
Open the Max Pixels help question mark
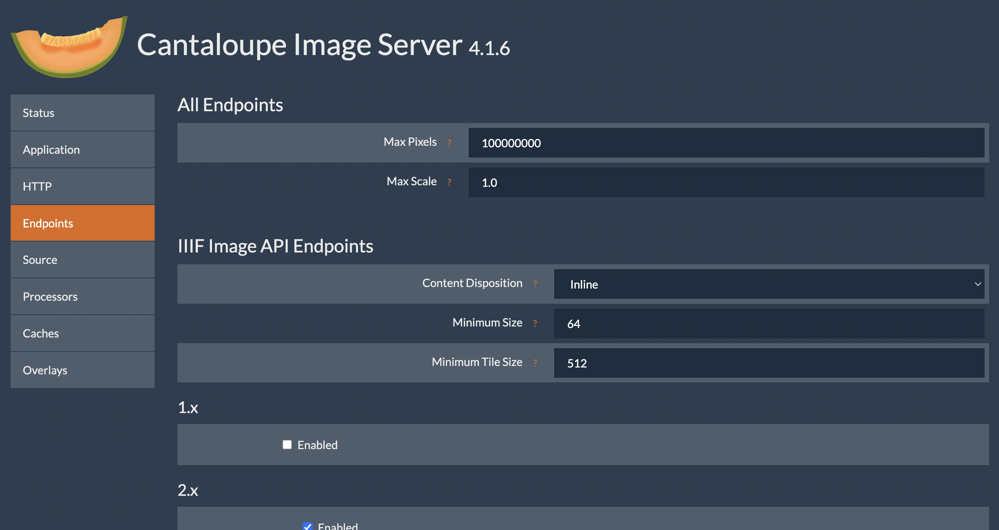pyautogui.click(x=449, y=143)
